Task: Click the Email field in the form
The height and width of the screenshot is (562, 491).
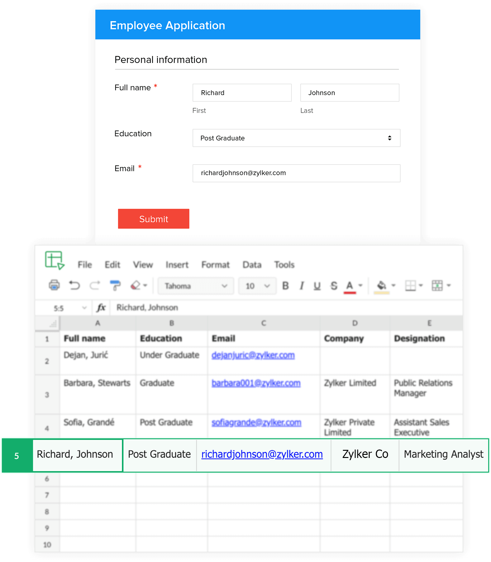Action: point(296,173)
